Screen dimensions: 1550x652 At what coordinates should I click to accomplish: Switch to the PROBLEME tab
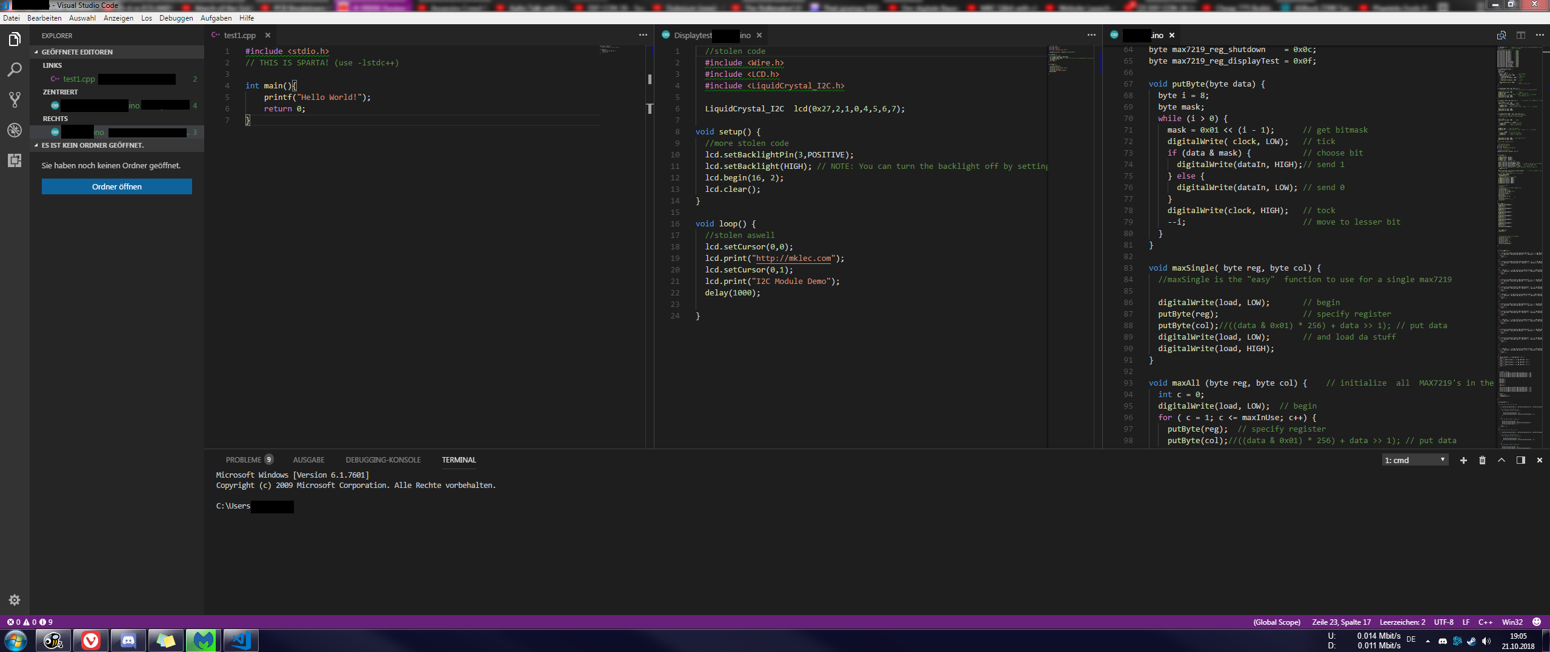244,460
